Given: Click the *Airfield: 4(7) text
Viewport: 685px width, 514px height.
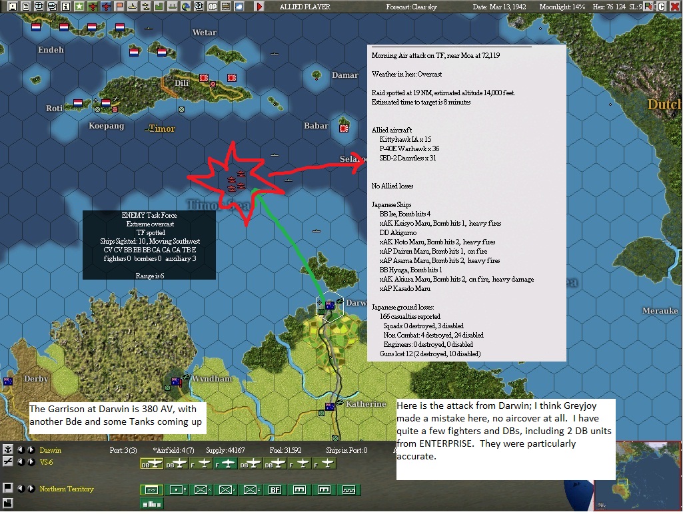Looking at the screenshot, I should coord(173,450).
